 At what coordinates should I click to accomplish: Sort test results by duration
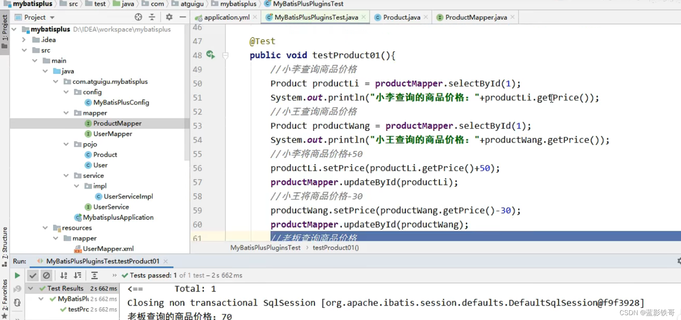78,275
